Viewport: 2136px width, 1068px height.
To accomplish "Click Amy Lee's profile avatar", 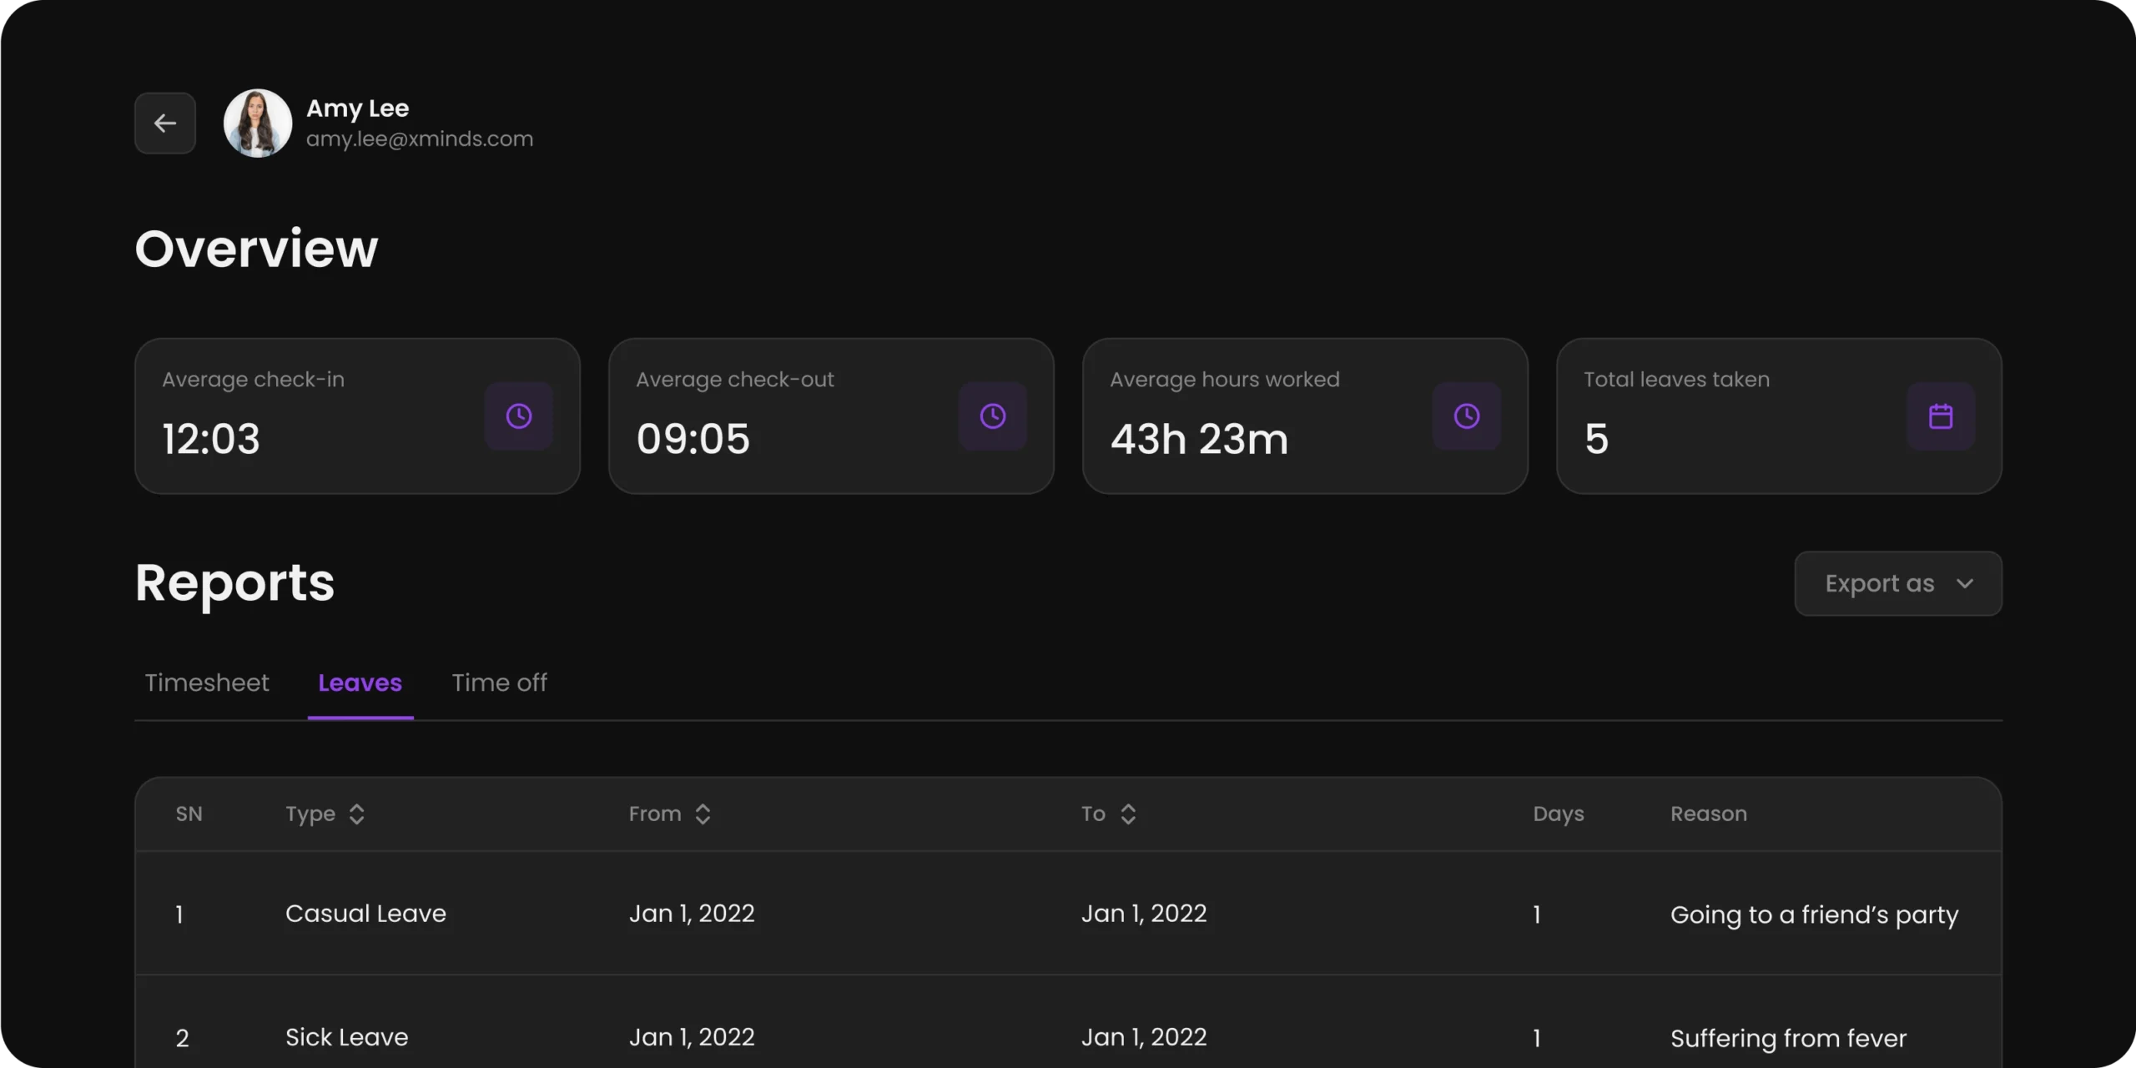I will tap(258, 123).
